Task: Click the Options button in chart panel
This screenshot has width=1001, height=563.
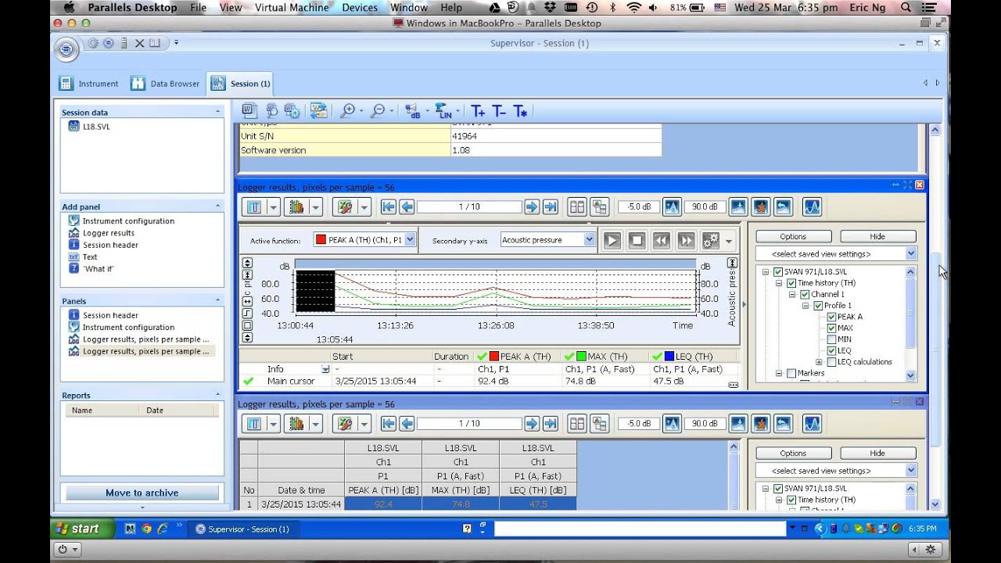Action: pyautogui.click(x=793, y=236)
